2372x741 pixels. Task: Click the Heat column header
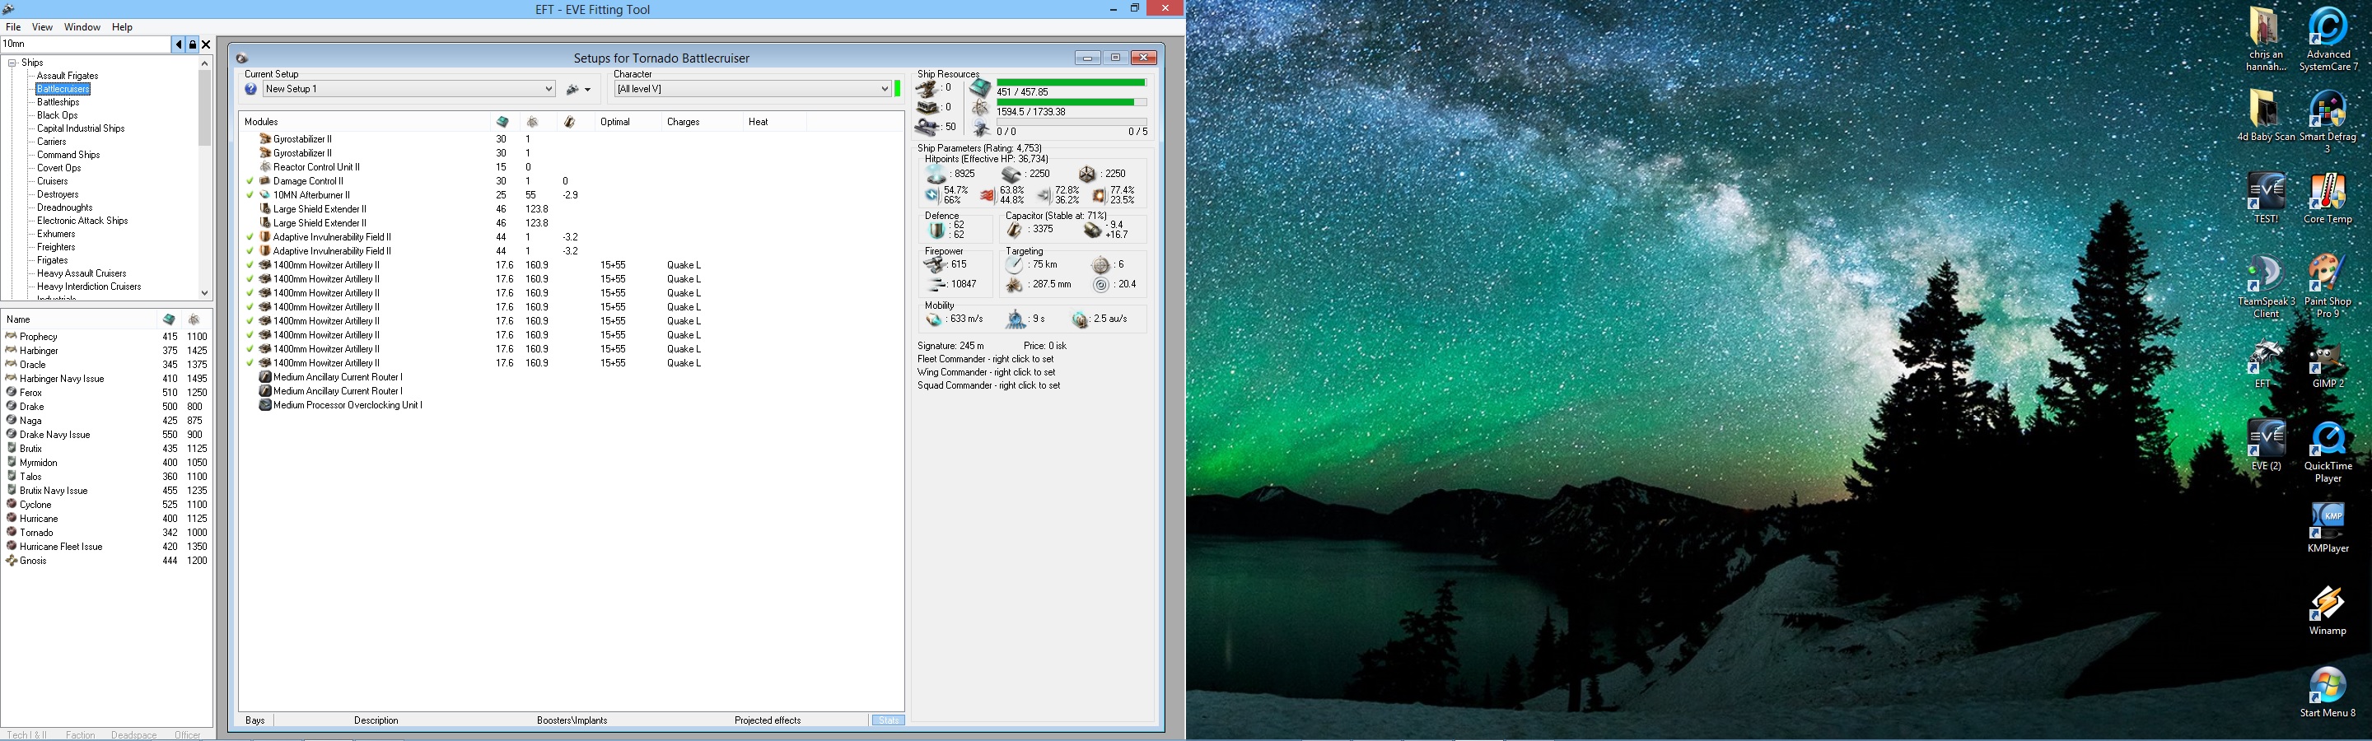[x=774, y=122]
